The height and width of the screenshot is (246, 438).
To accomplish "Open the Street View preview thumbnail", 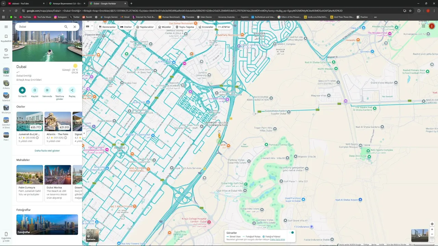I will (420, 235).
